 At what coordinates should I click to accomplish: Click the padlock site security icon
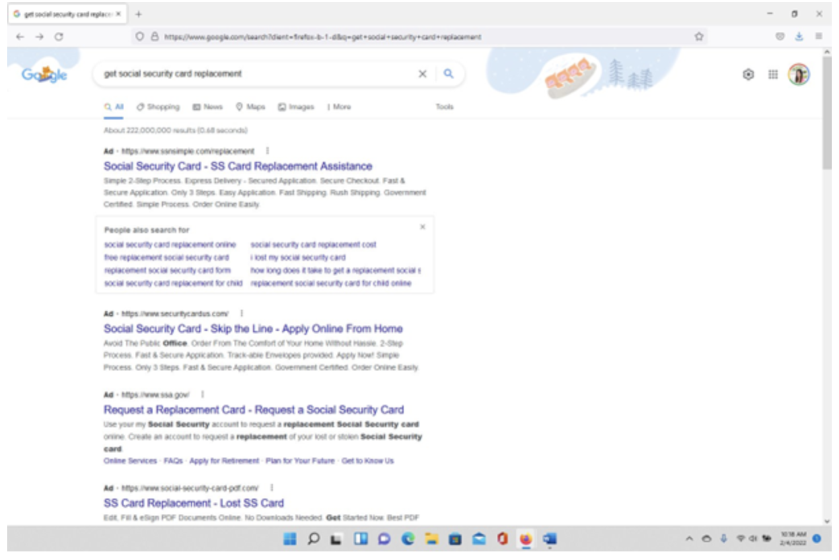[154, 37]
